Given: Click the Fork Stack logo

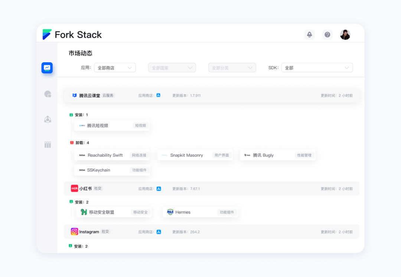Looking at the screenshot, I should 72,34.
